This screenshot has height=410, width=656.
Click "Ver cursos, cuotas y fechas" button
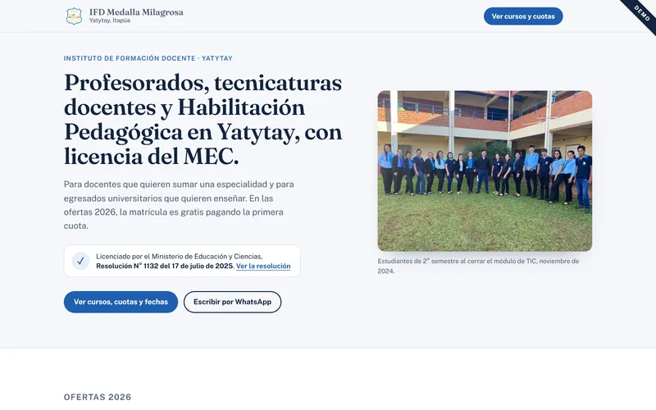click(121, 302)
